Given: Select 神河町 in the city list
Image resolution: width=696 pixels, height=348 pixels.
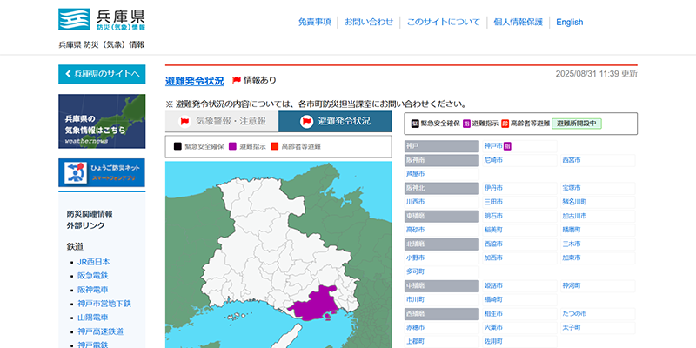Looking at the screenshot, I should tap(571, 286).
